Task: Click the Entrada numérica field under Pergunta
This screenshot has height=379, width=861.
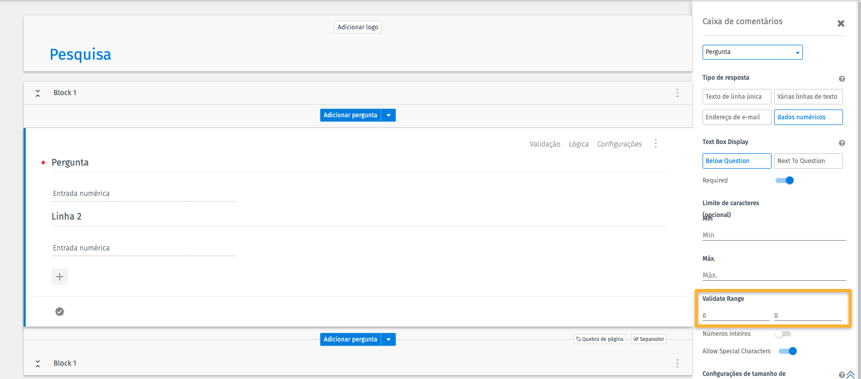Action: (x=144, y=194)
